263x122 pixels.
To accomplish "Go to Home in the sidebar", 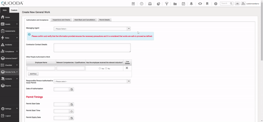I will point(10,17).
